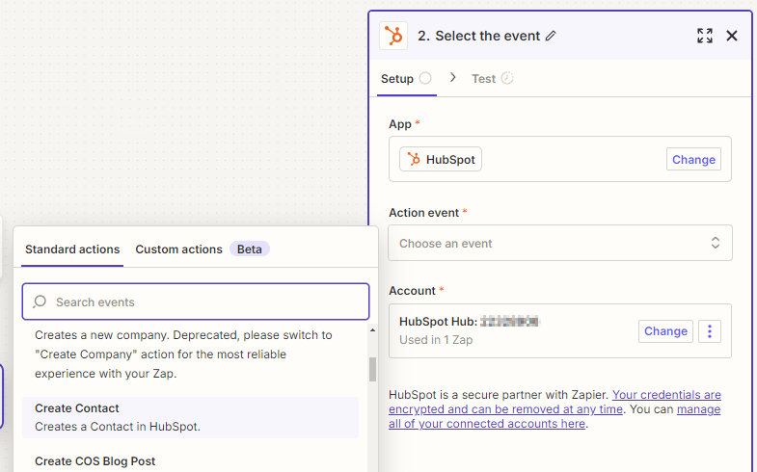Screen dimensions: 757x472
Task: Change the connected HubSpot Hub account
Action: pyautogui.click(x=665, y=331)
